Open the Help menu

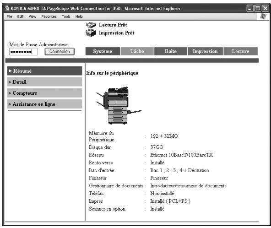coord(79,16)
